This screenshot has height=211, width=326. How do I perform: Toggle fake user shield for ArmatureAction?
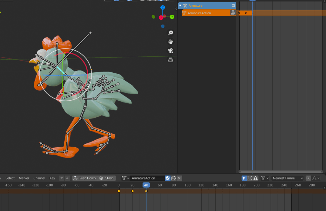click(168, 178)
